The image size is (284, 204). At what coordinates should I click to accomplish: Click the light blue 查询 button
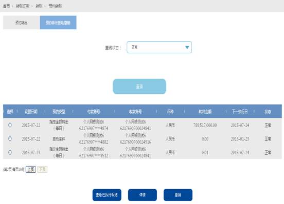(139, 87)
